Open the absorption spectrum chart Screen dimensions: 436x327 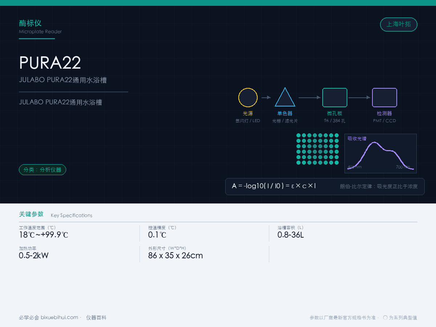click(x=380, y=153)
